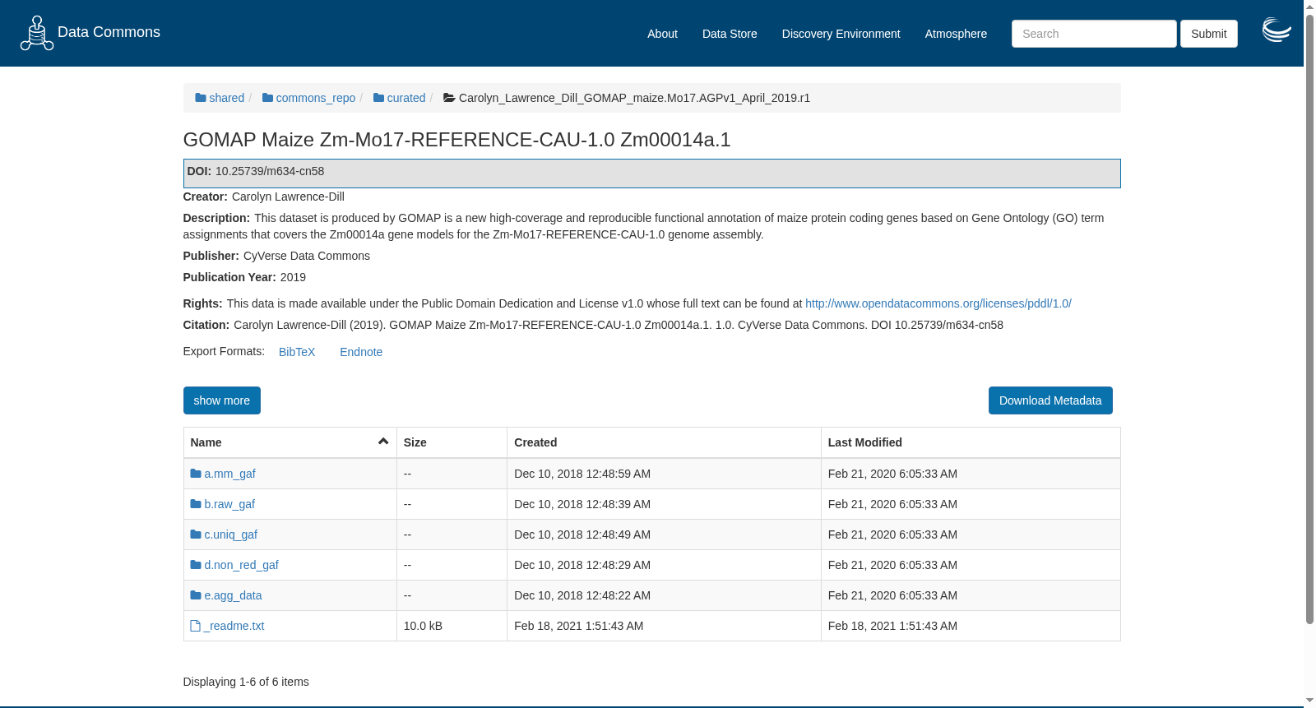The width and height of the screenshot is (1316, 708).
Task: Click the Data Commons logo icon
Action: tap(37, 33)
